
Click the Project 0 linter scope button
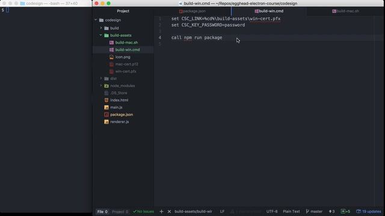coord(120,212)
